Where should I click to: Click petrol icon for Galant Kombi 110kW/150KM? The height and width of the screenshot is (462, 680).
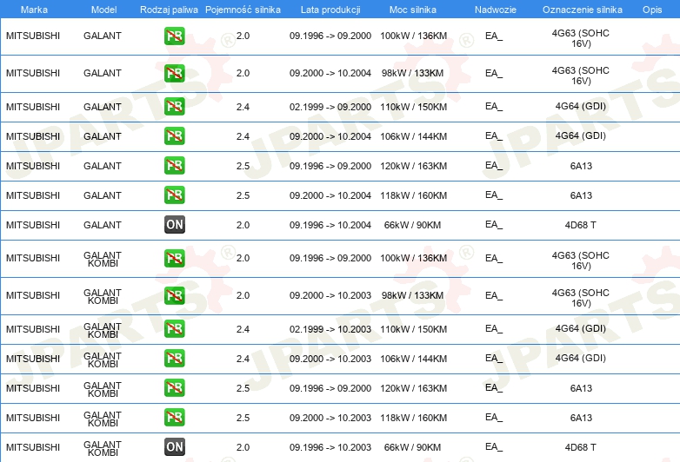(x=174, y=328)
